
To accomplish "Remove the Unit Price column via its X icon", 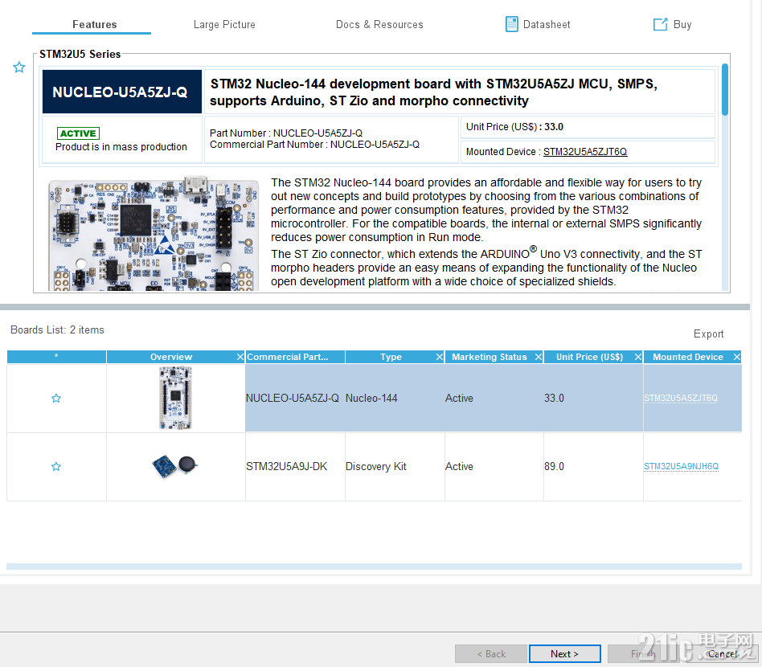I will pyautogui.click(x=637, y=356).
